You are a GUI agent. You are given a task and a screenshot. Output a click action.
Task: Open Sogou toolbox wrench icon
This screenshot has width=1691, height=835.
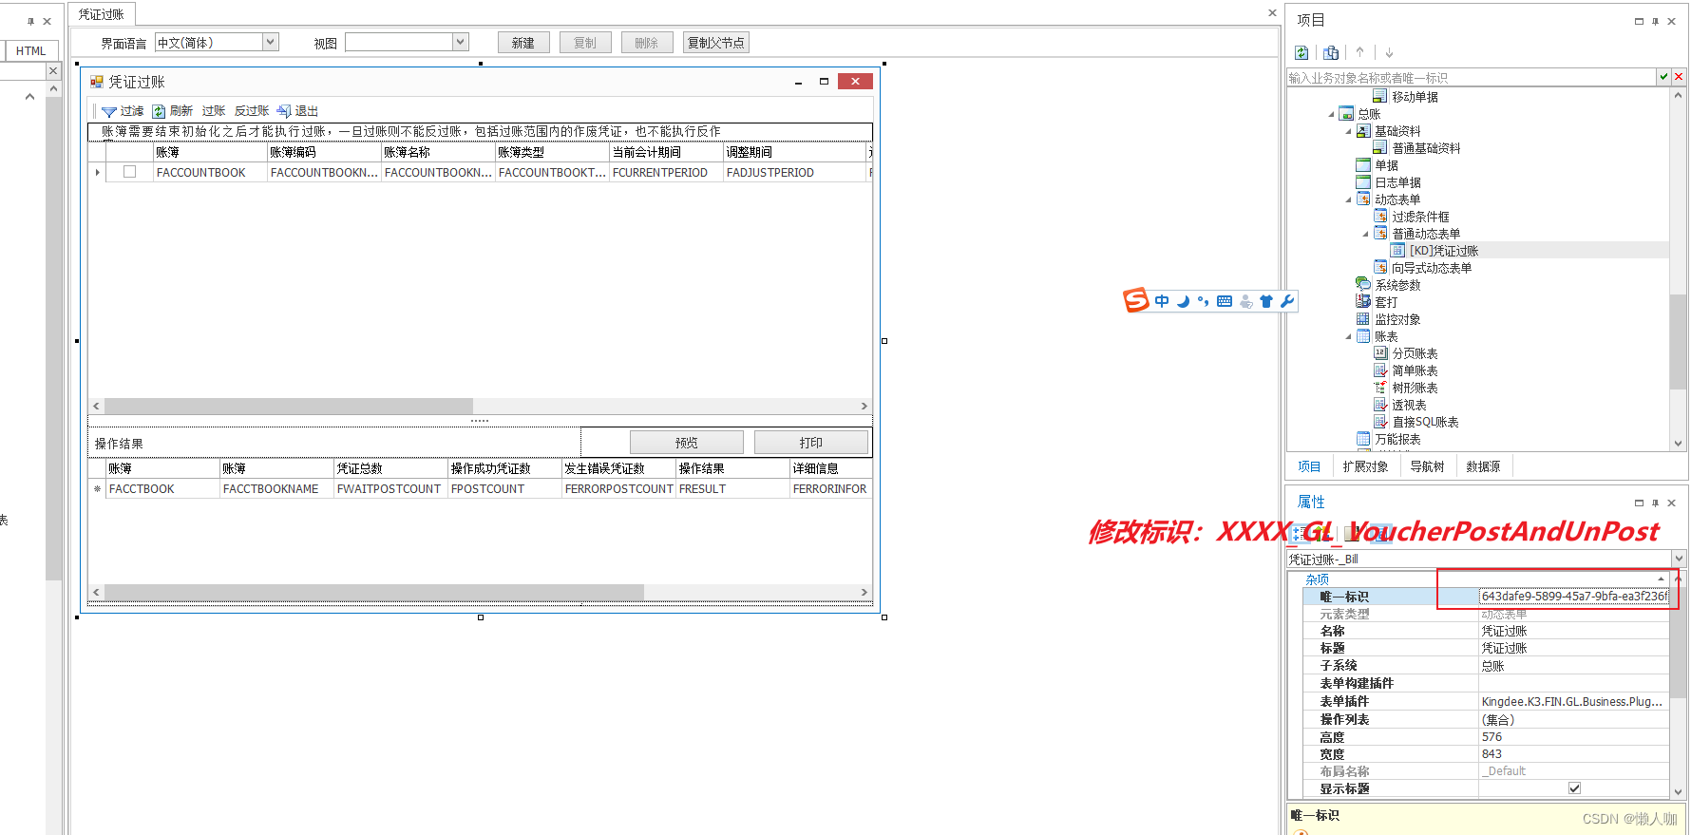pos(1287,301)
